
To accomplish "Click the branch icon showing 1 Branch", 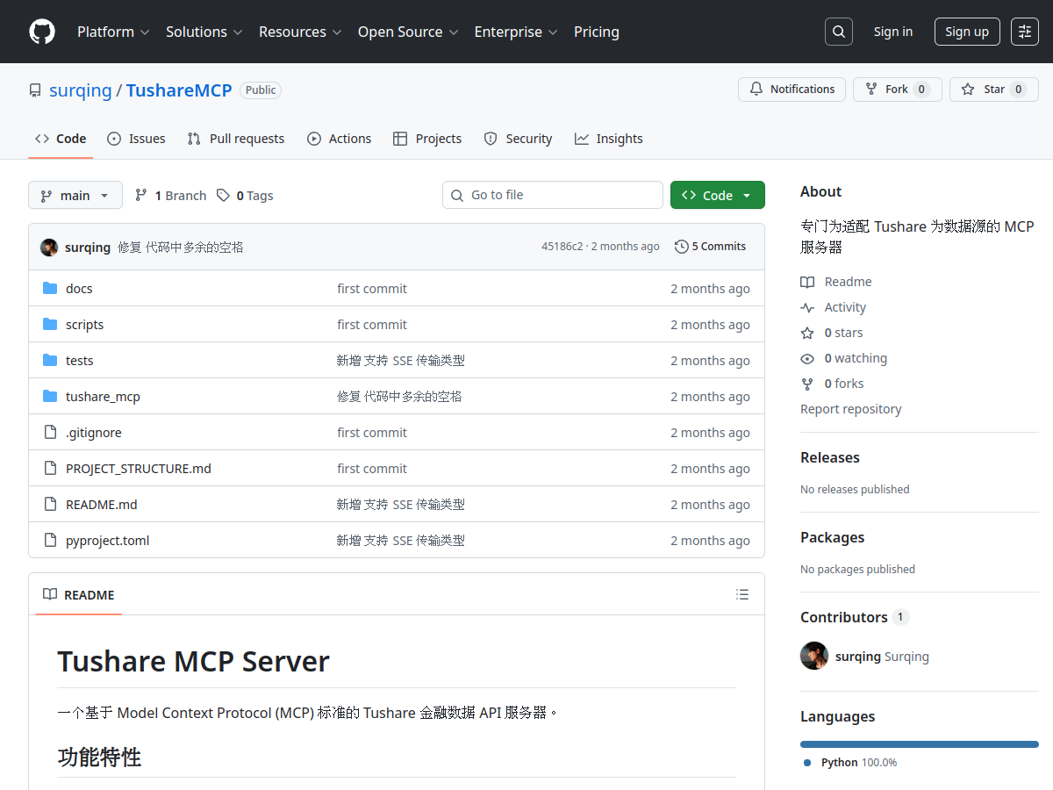I will (x=141, y=196).
